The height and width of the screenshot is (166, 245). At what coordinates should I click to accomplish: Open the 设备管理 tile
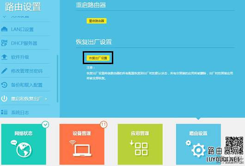pos(82,144)
